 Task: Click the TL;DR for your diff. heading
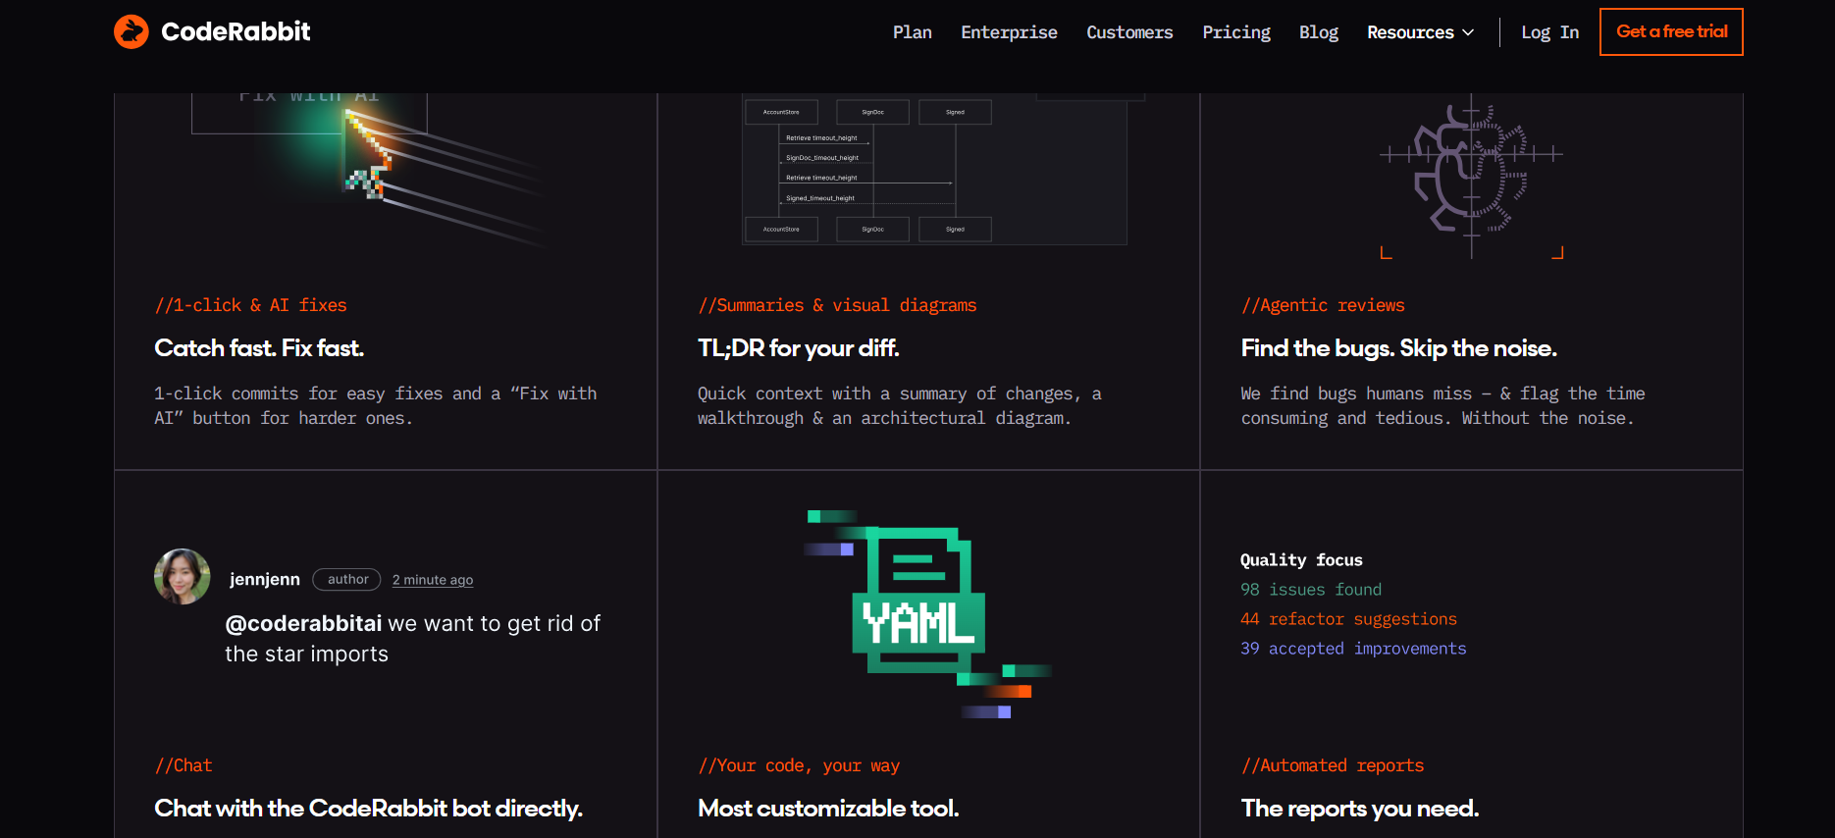pos(799,348)
